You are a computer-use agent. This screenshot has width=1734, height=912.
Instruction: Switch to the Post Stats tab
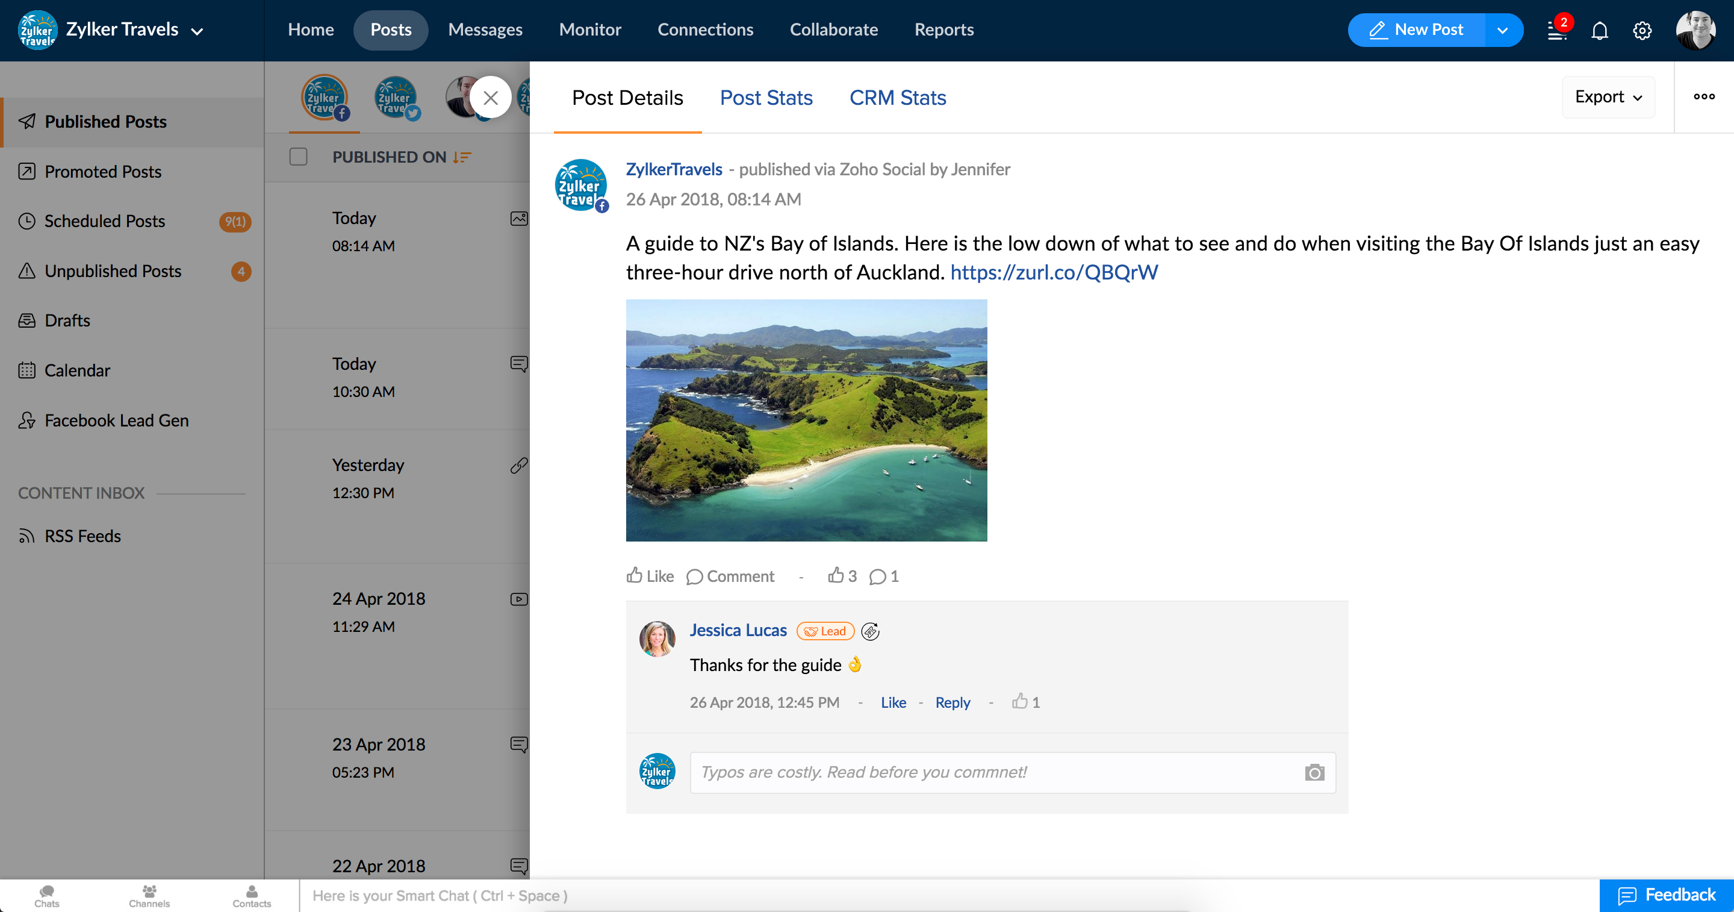click(x=766, y=98)
